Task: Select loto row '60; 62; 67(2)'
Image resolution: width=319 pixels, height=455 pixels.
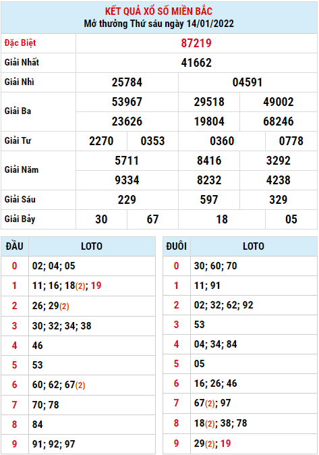Action: click(x=59, y=385)
